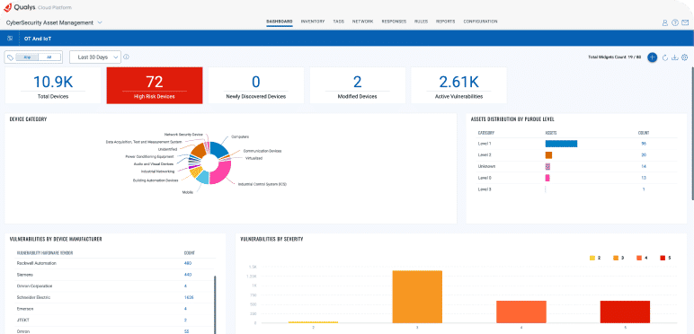Click Level 0 count link 13
Viewport: 694px width, 334px height.
(x=644, y=178)
